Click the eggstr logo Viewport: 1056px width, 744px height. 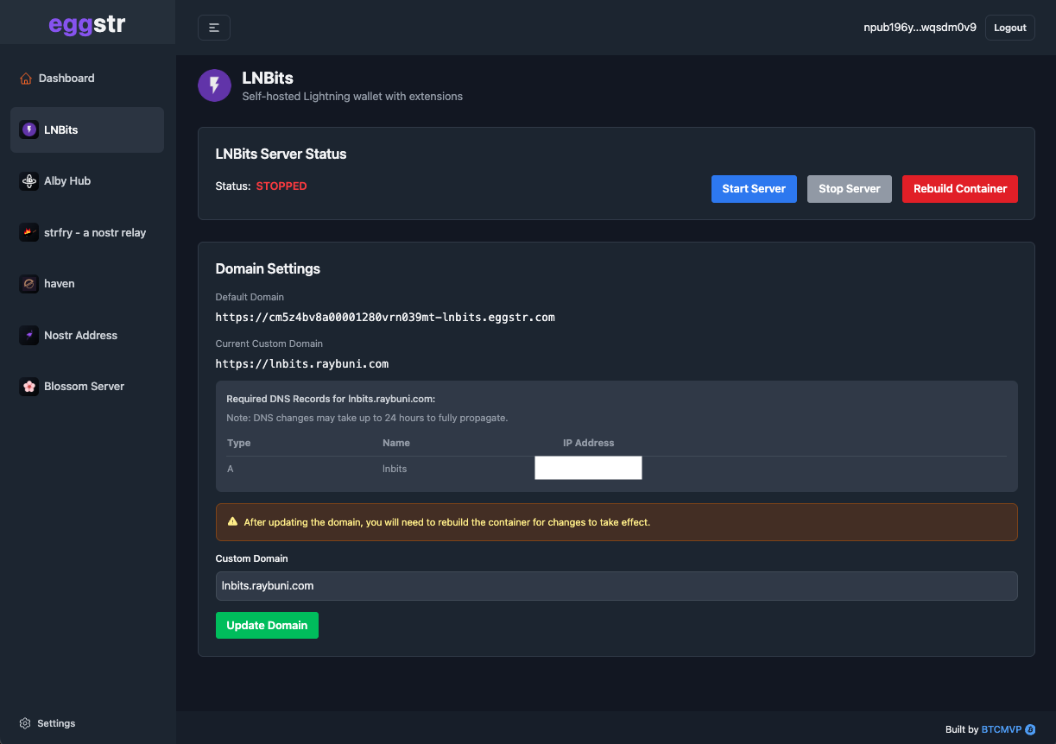coord(87,24)
